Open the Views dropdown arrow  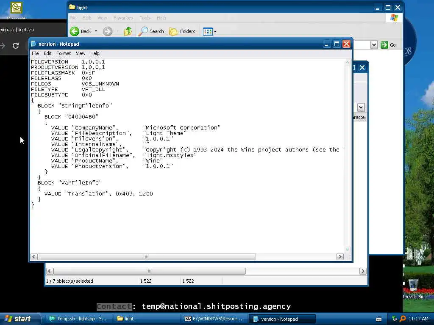[215, 31]
